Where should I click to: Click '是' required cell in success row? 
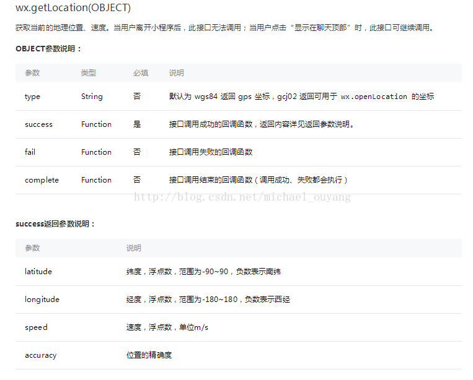click(137, 124)
